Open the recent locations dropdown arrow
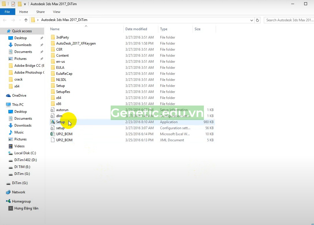Viewport: 314px width, 225px height. click(20, 20)
